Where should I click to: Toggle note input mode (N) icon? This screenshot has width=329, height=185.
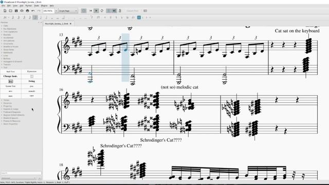tap(5, 17)
